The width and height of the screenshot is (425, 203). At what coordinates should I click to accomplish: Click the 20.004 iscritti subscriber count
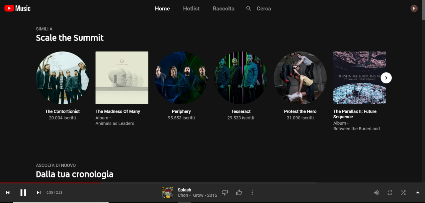62,118
